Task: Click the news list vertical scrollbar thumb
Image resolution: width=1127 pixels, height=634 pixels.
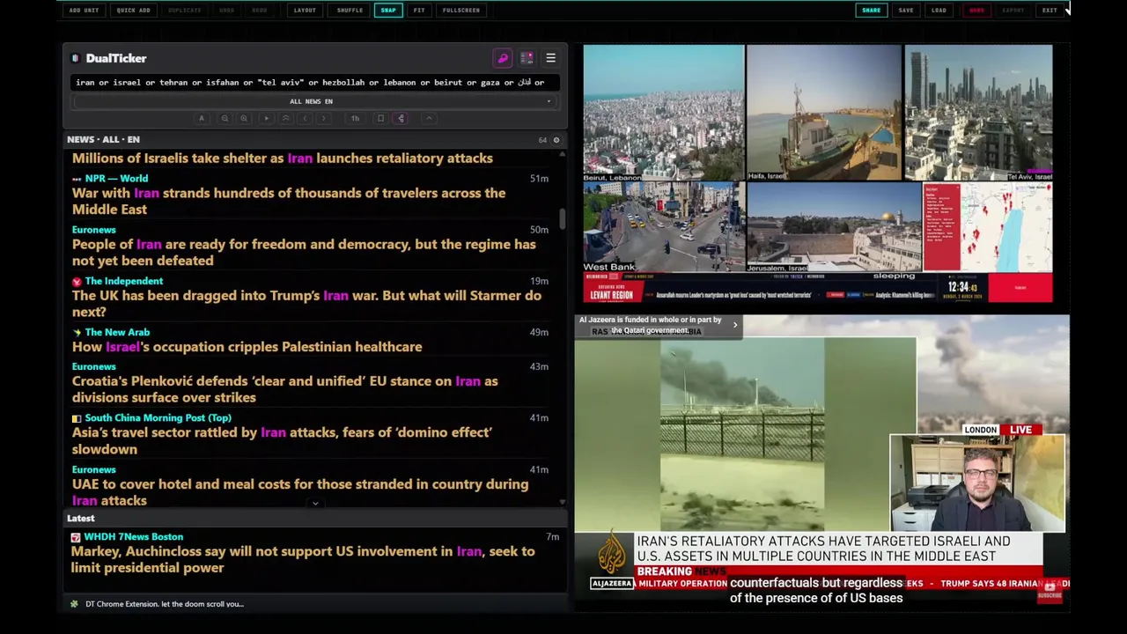Action: tap(563, 218)
